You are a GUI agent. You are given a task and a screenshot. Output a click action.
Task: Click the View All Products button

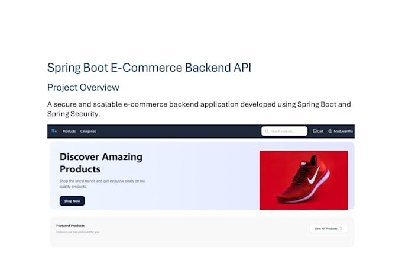[329, 229]
